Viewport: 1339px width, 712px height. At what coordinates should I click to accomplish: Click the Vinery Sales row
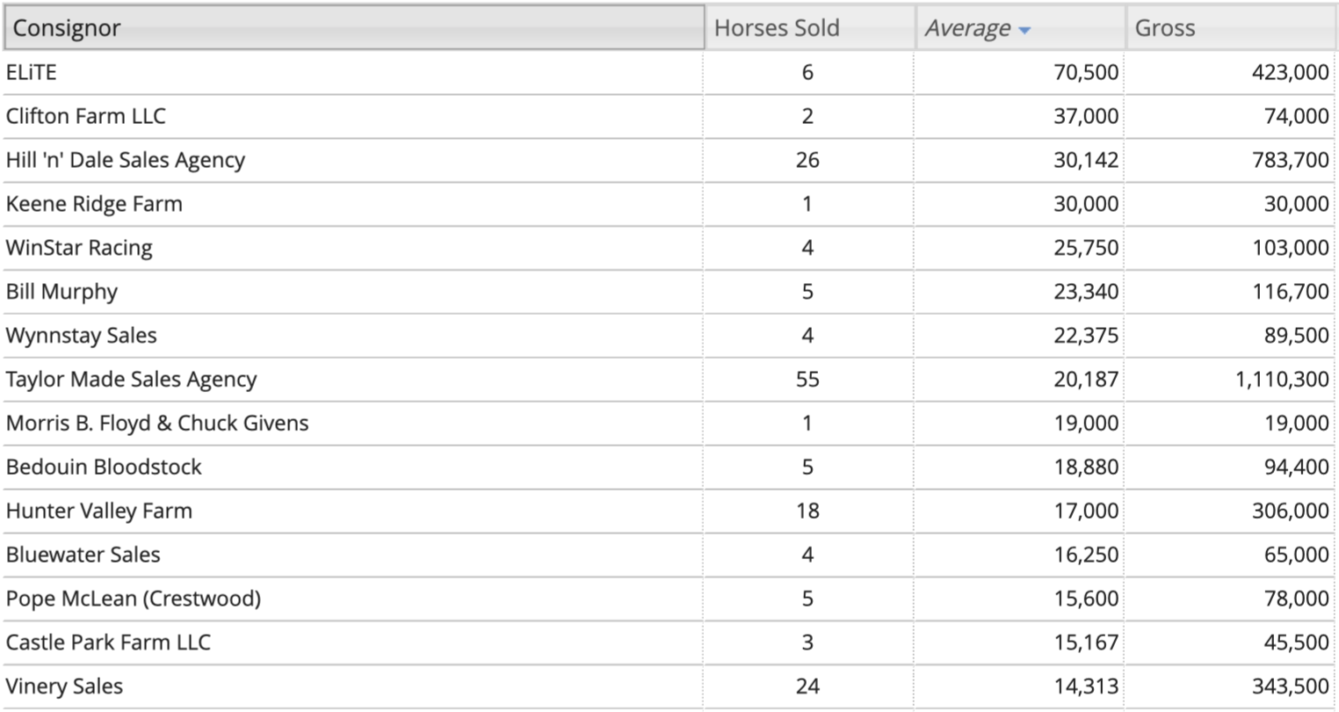(669, 687)
